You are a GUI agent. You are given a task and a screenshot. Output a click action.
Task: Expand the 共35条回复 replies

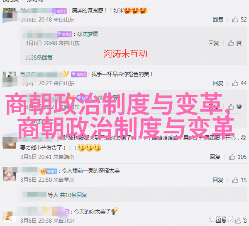pos(39,58)
